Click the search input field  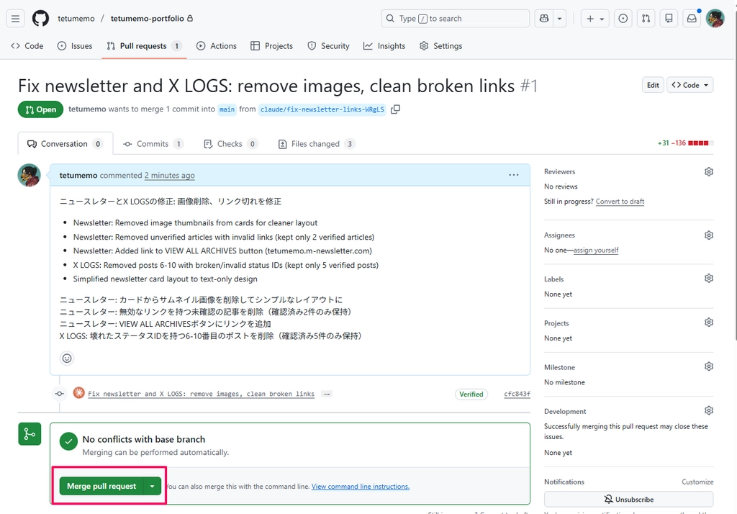[455, 18]
